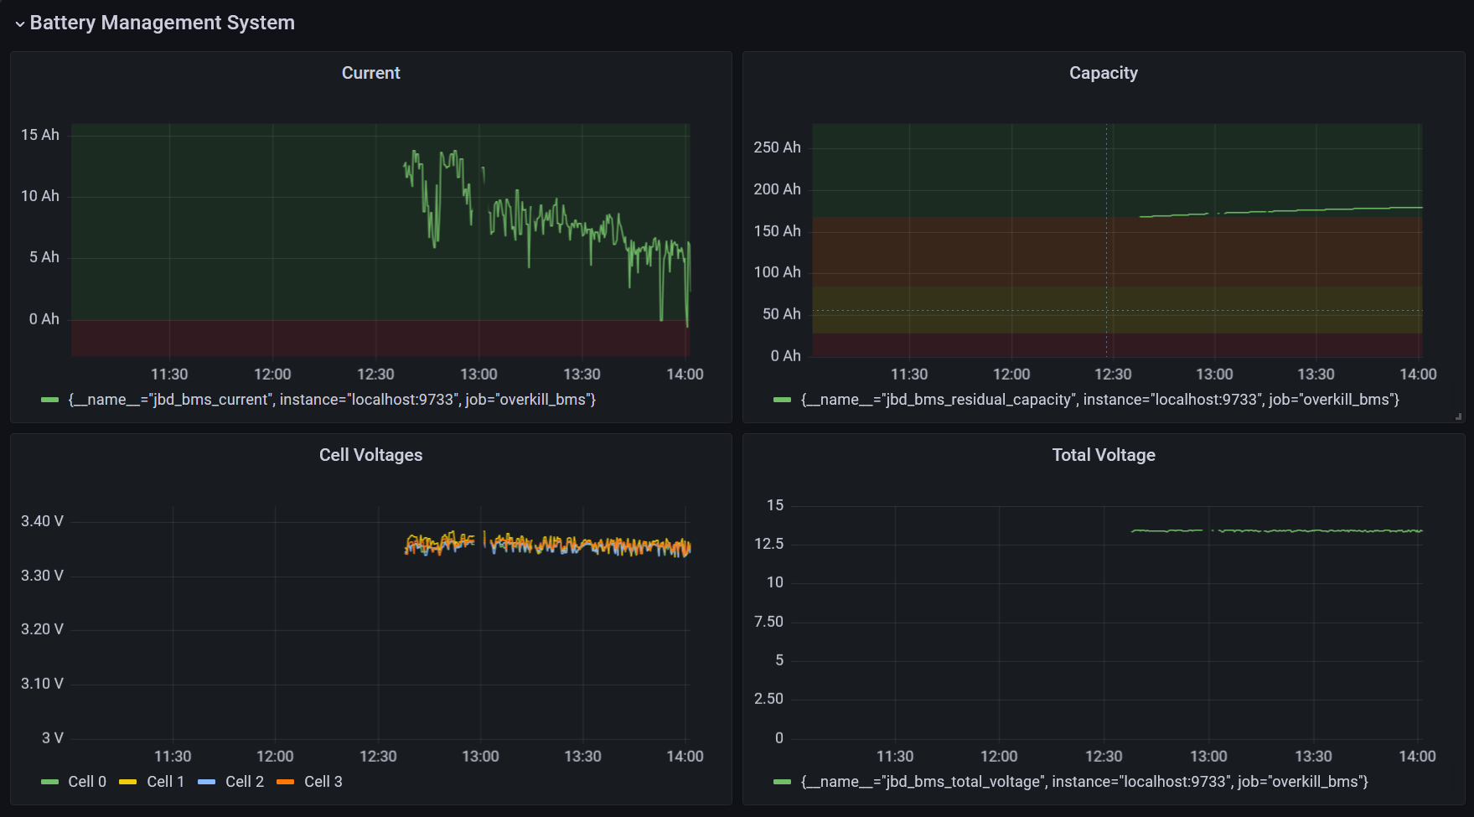Toggle the jbd_bms_residual_capacity legend series
Screen dimensions: 1474x817
click(1100, 400)
